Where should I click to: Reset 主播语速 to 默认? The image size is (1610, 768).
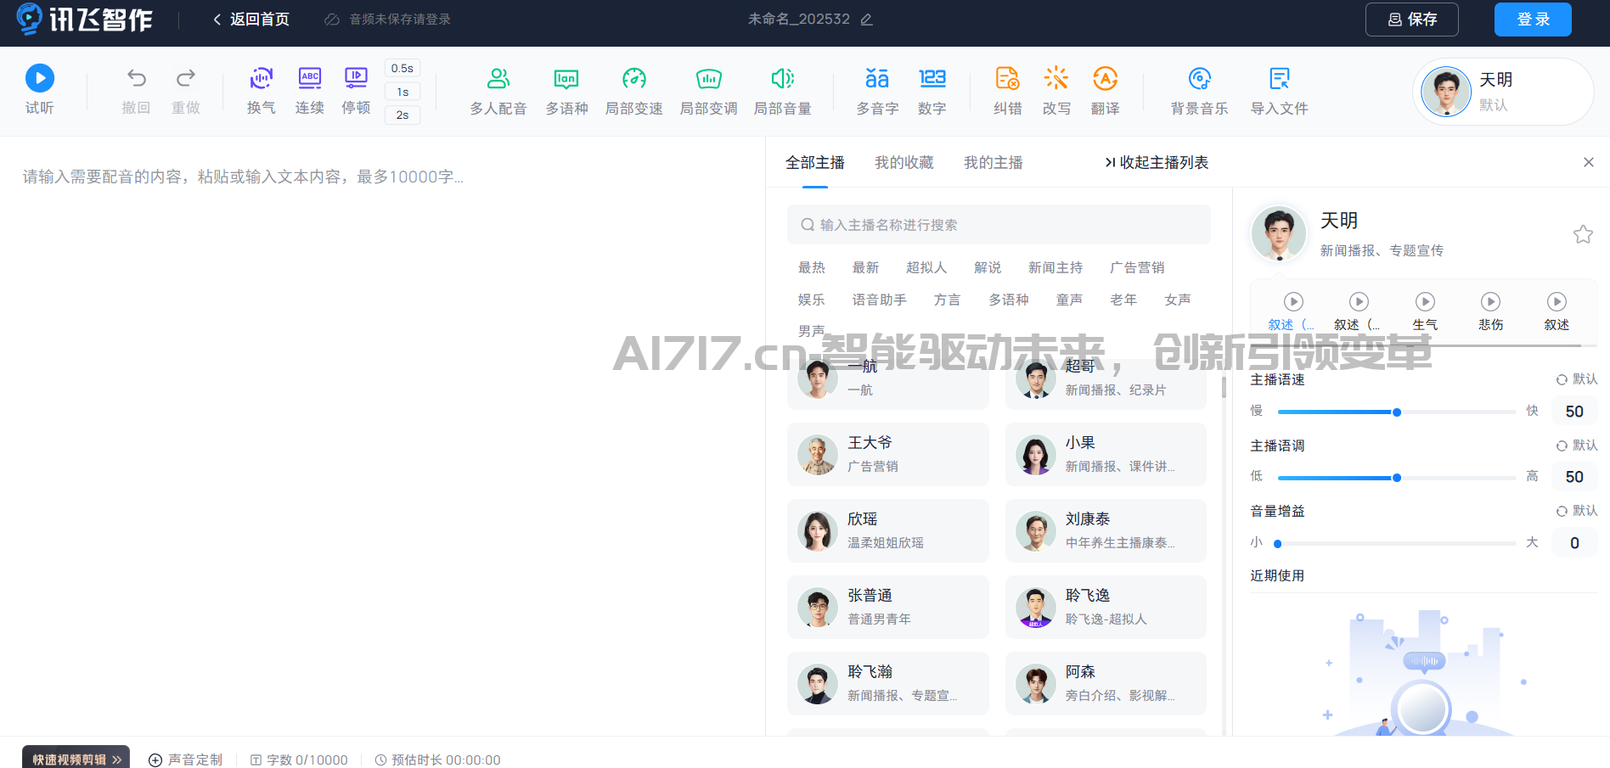(x=1577, y=379)
